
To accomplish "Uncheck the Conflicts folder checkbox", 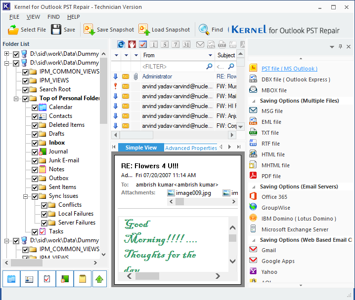I will (44, 205).
